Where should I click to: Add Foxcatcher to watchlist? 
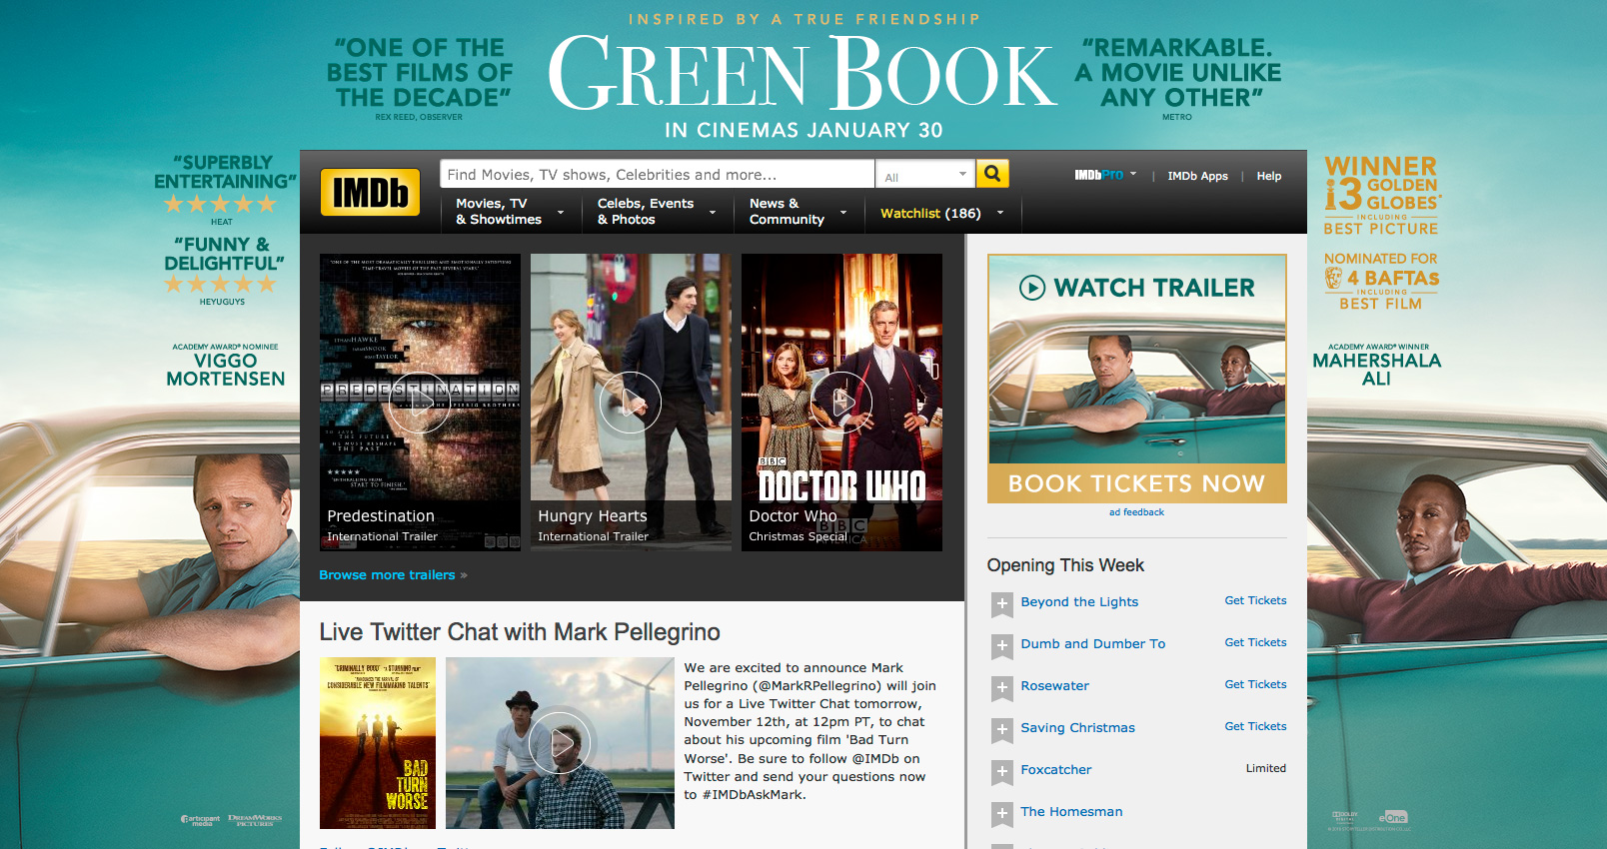(1002, 771)
